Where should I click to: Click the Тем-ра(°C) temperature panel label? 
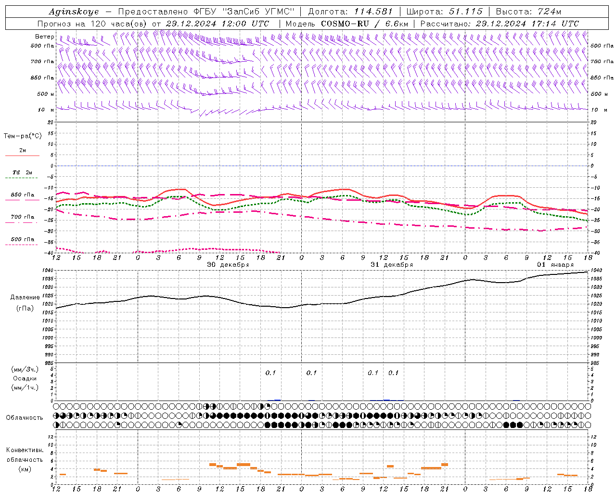(x=23, y=136)
